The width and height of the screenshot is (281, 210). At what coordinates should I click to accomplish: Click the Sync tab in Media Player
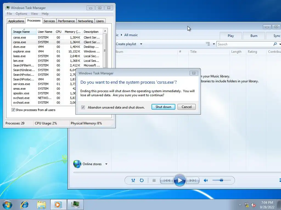(274, 36)
